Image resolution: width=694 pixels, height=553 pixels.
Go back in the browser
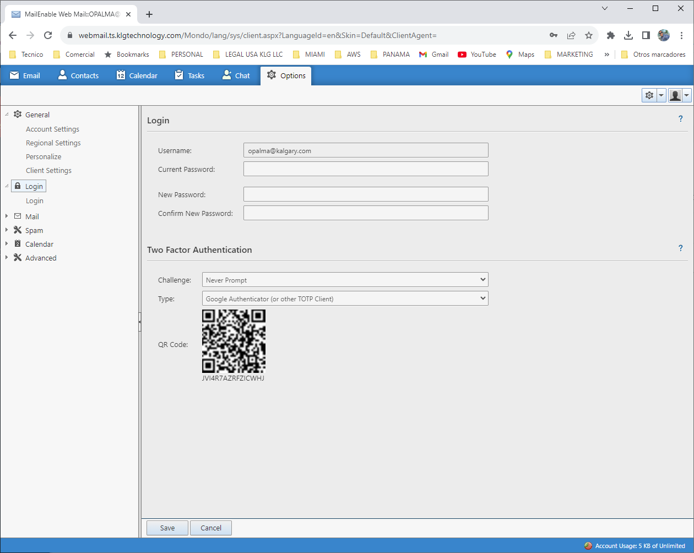pyautogui.click(x=13, y=35)
